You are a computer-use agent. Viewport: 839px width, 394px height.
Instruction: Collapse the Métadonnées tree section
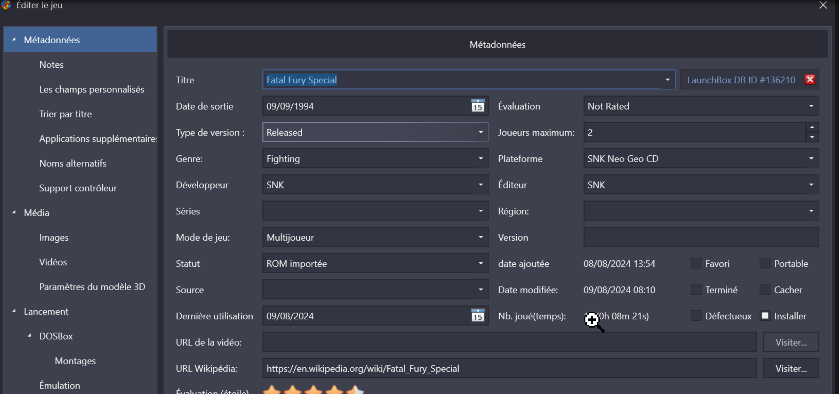pos(14,39)
